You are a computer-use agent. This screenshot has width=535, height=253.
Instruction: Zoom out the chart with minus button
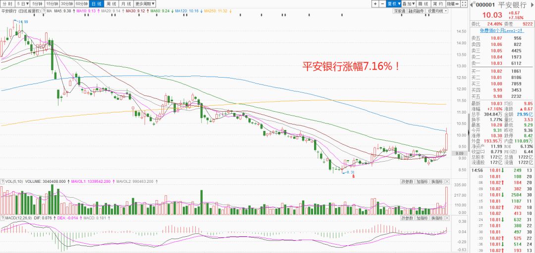pyautogui.click(x=382, y=4)
